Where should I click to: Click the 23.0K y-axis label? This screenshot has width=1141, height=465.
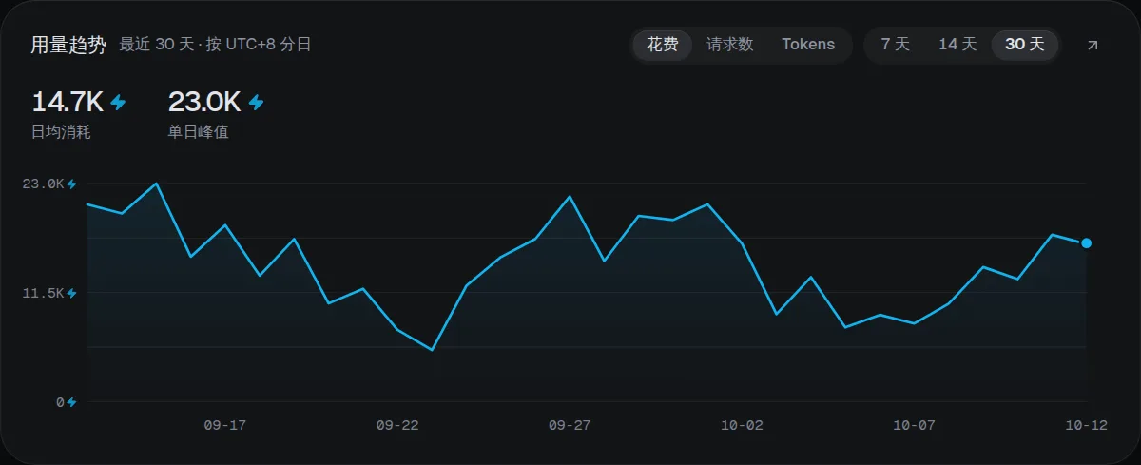coord(43,184)
